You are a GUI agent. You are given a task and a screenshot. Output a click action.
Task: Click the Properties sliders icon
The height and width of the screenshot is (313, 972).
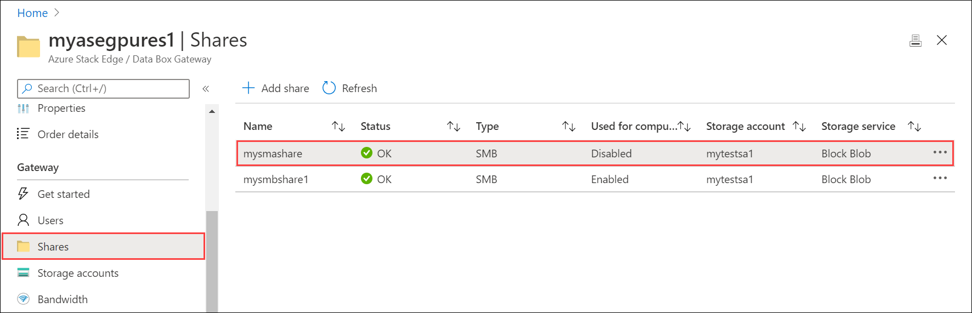23,109
